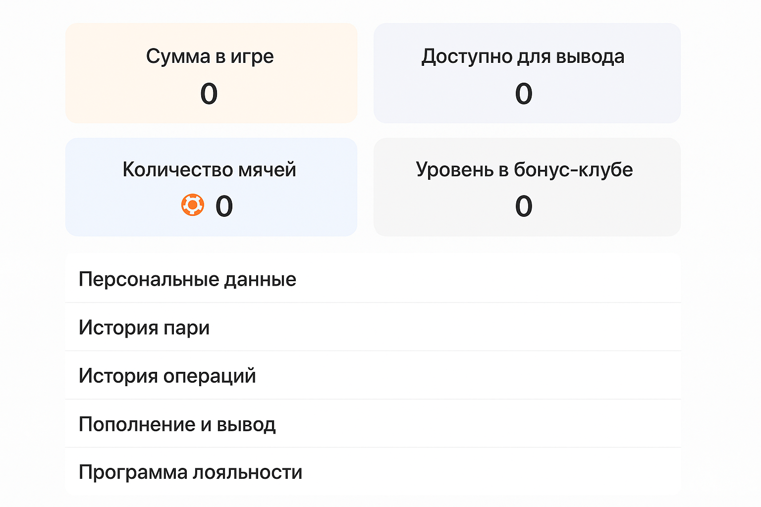Open История операций
The image size is (761, 507).
coord(167,376)
